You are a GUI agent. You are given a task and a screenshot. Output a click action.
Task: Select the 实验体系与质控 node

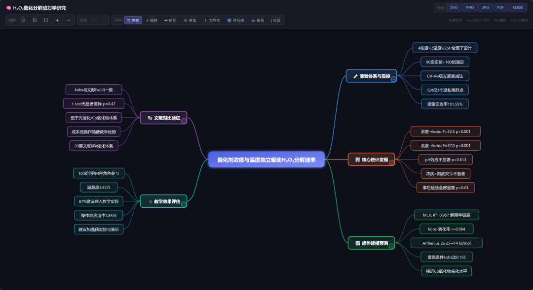[371, 76]
